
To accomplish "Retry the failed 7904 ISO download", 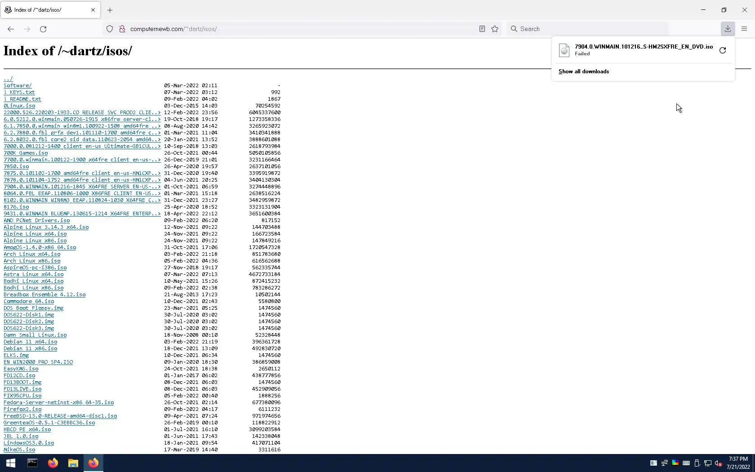I will coord(723,50).
